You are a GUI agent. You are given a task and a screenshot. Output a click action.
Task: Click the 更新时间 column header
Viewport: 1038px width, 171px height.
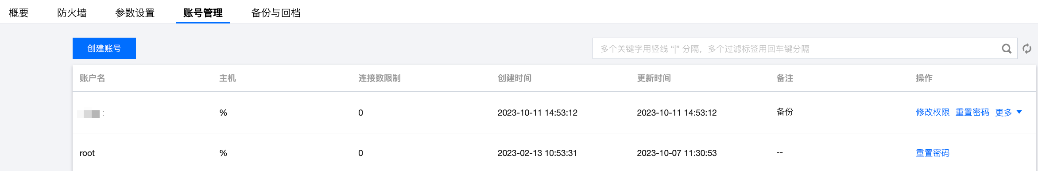point(654,78)
